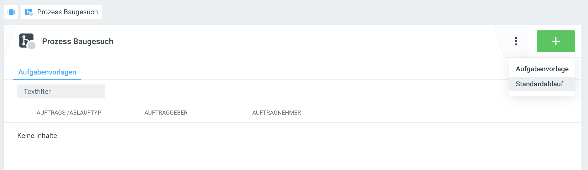588x170 pixels.
Task: Click the large dark process icon in header
Action: pos(26,40)
